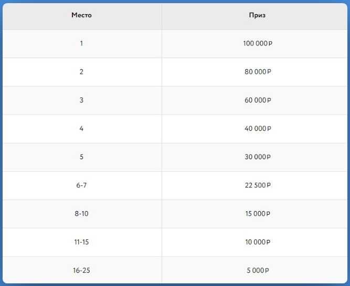Click the 15 000 ₽ prize cell

[x=257, y=214]
